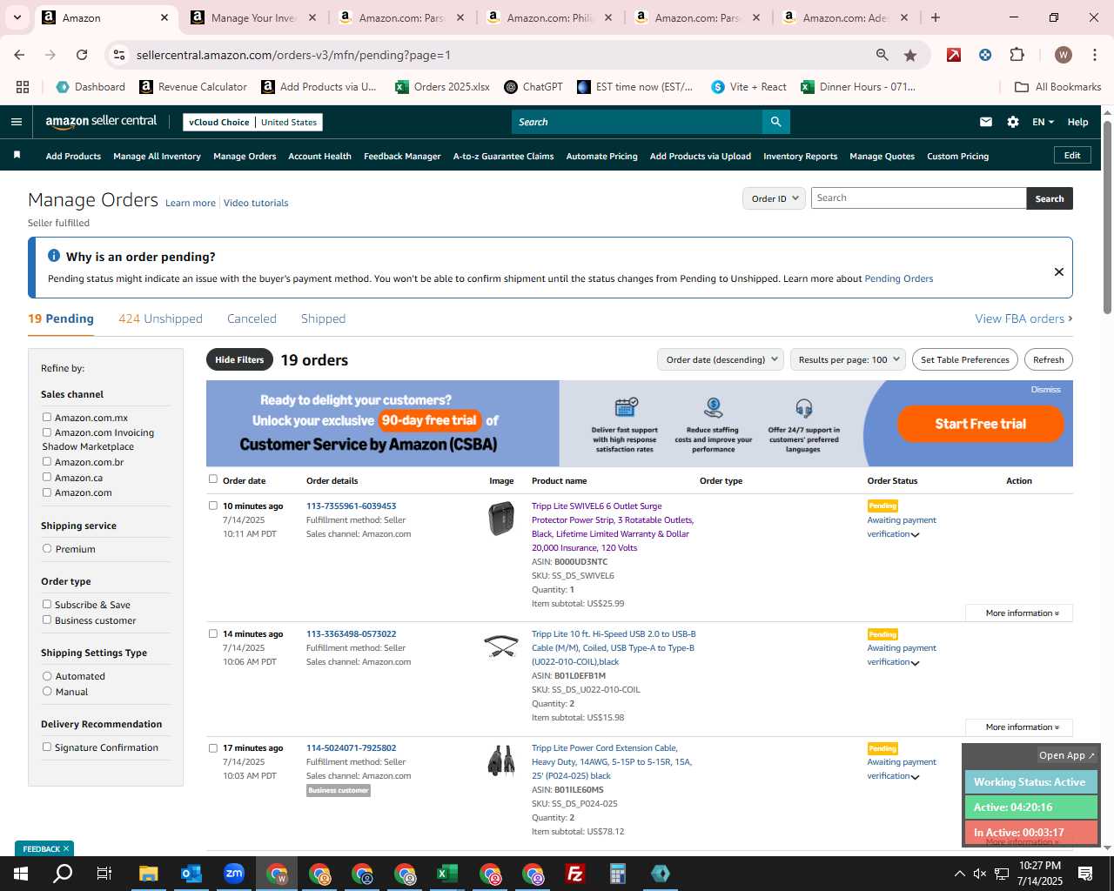
Task: Click the Hide Filters button
Action: pyautogui.click(x=239, y=359)
